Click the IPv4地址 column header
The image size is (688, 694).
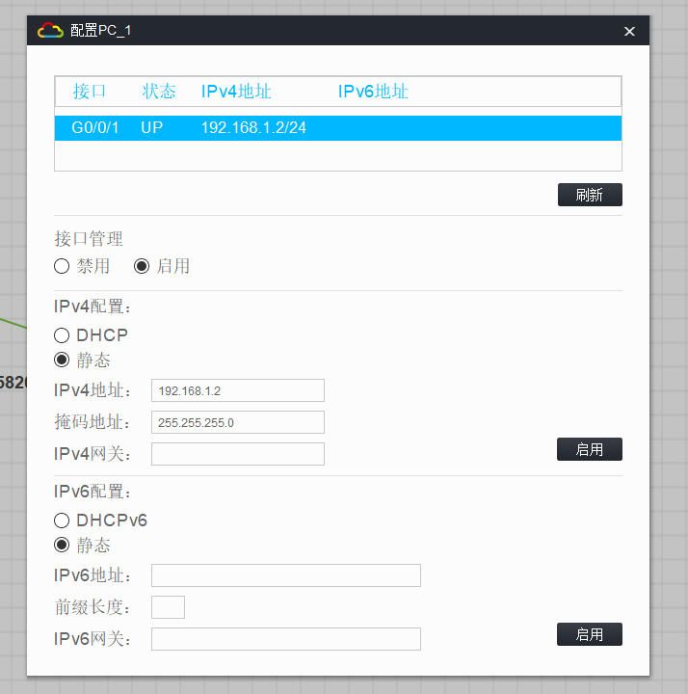coord(236,92)
